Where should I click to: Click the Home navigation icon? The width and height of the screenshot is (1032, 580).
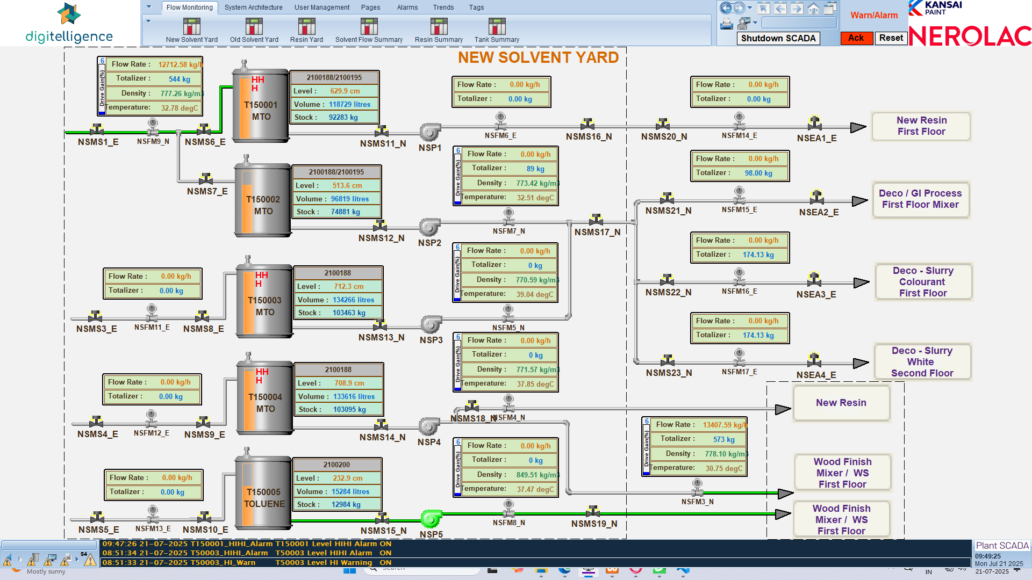coord(813,9)
